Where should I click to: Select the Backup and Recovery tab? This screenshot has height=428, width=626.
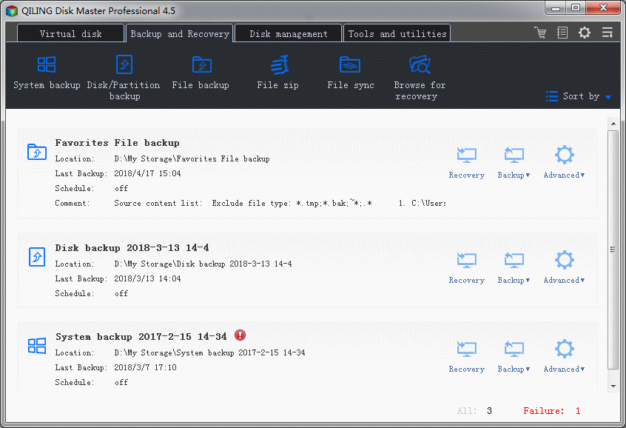[x=180, y=33]
